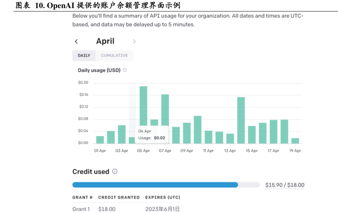Click the April month heading
338x213 pixels.
click(105, 41)
